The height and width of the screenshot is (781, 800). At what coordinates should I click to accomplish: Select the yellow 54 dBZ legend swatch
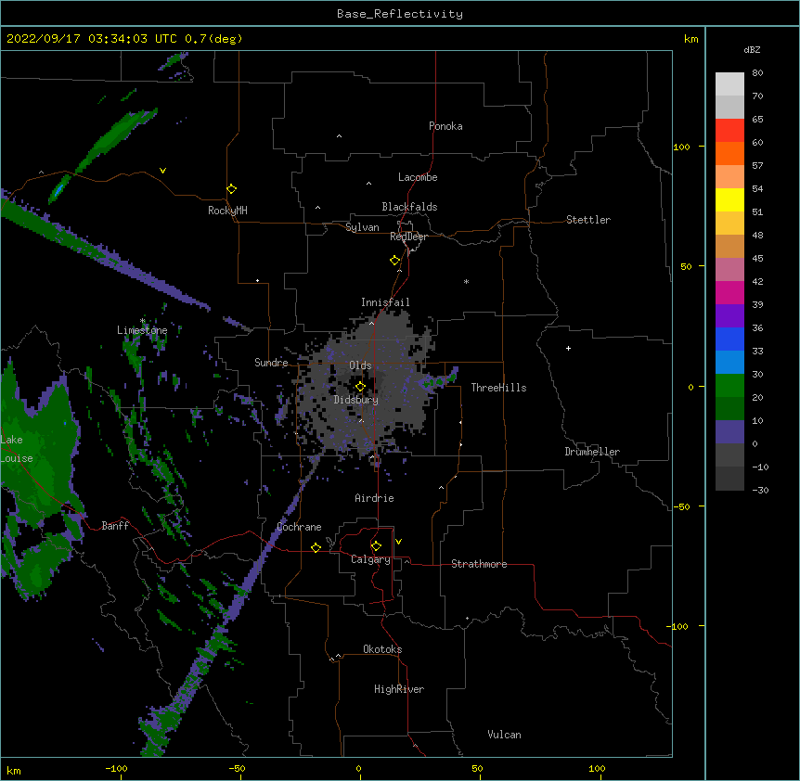click(x=729, y=199)
